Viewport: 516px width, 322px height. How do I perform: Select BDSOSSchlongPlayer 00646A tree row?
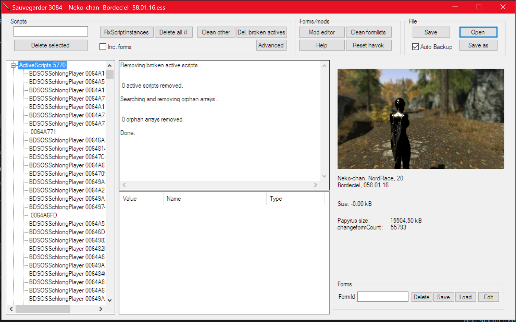pos(67,140)
